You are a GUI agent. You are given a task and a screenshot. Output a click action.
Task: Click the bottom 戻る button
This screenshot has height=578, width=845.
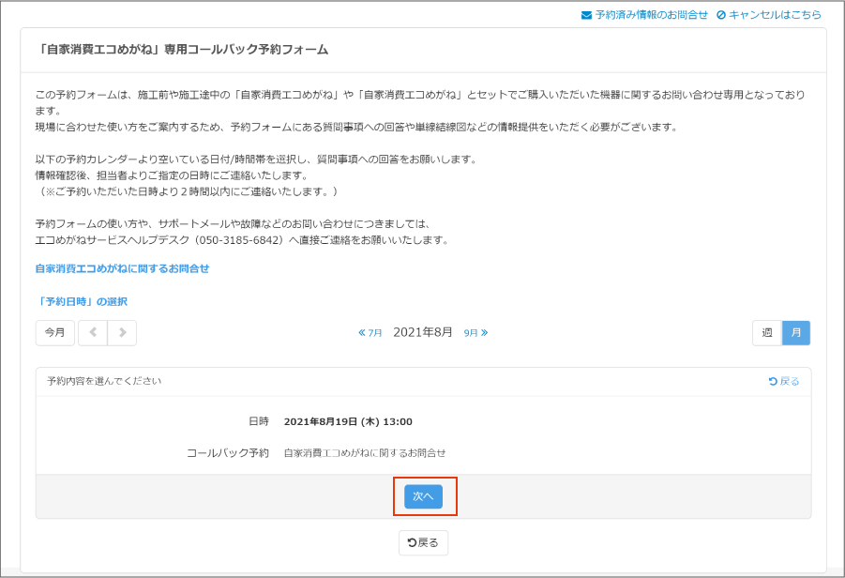(423, 542)
